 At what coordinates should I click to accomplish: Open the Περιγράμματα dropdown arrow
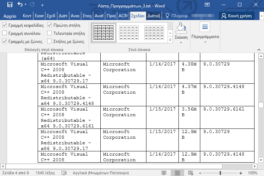tap(205, 42)
